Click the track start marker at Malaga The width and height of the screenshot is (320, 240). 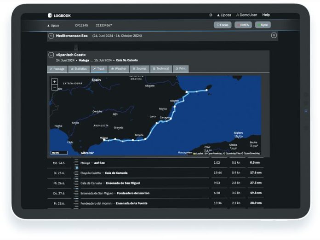(104, 140)
